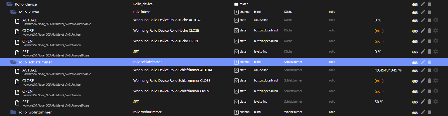Open gear settings for Schlafzimmer SET state
The height and width of the screenshot is (116, 448).
[435, 102]
